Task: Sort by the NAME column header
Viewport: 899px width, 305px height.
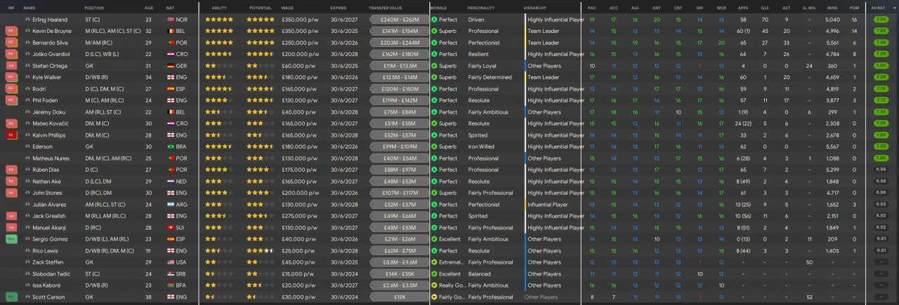Action: tap(29, 7)
